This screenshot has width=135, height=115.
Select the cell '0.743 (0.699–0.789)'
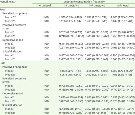(97, 90)
